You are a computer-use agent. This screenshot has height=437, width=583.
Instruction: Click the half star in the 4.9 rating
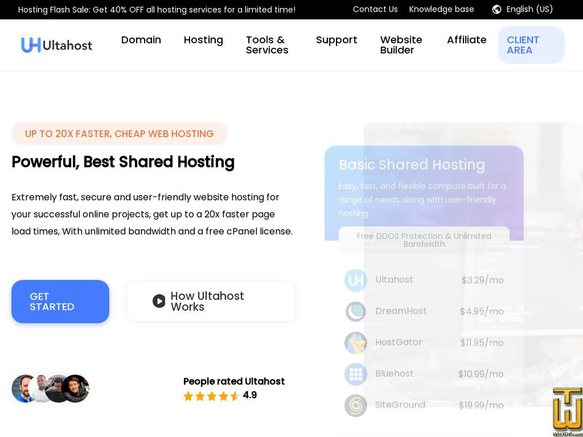click(x=235, y=396)
